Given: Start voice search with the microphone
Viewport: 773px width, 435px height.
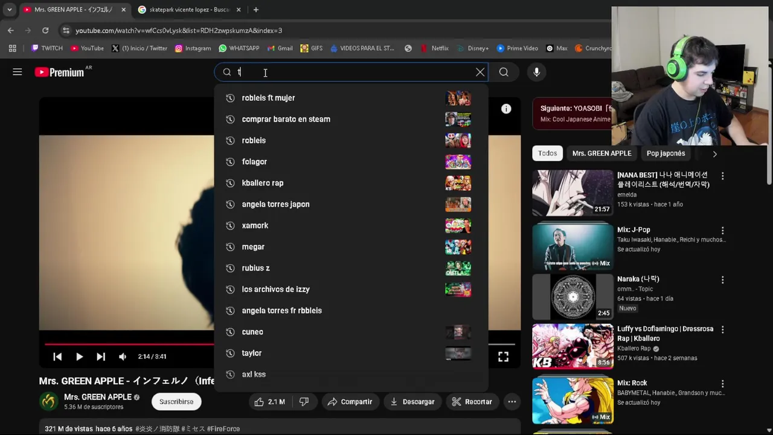Looking at the screenshot, I should pyautogui.click(x=536, y=72).
